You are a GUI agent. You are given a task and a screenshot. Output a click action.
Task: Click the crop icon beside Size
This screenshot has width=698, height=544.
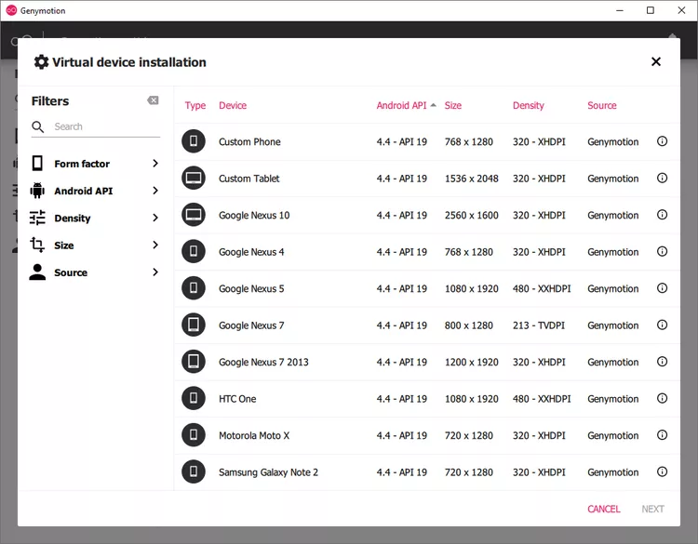37,245
